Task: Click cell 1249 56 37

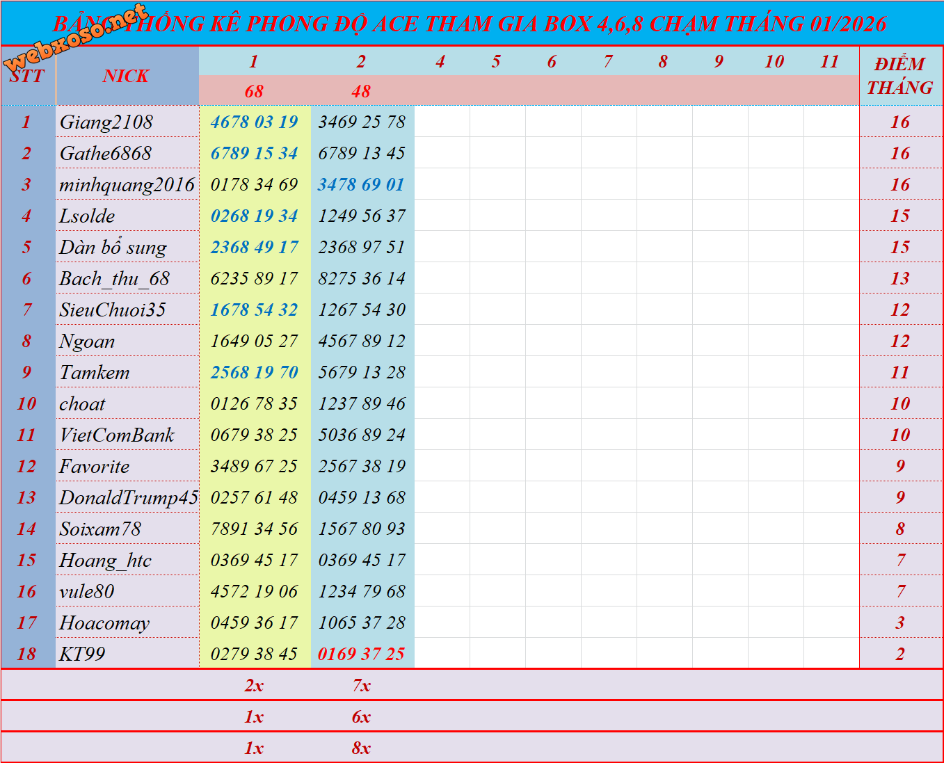Action: [362, 216]
